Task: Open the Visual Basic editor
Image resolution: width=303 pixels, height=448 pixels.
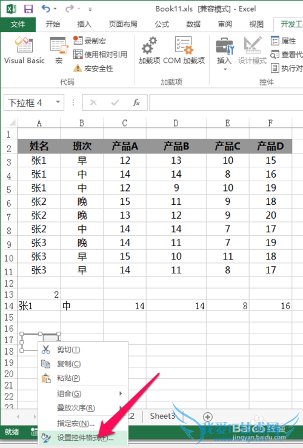Action: tap(24, 50)
